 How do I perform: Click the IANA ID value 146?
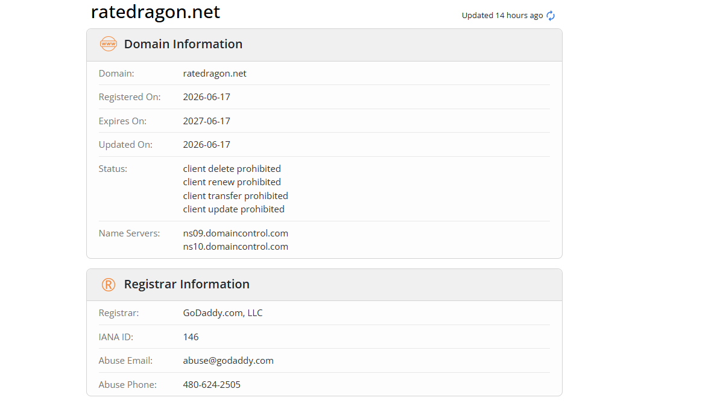[191, 337]
